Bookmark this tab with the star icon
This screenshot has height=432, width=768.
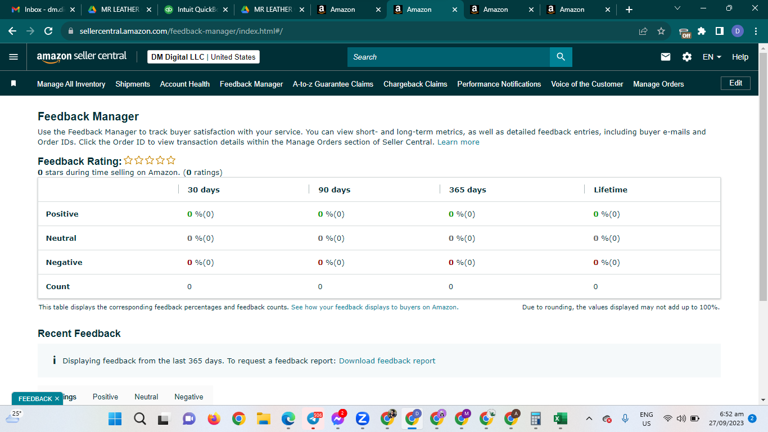[x=661, y=31]
